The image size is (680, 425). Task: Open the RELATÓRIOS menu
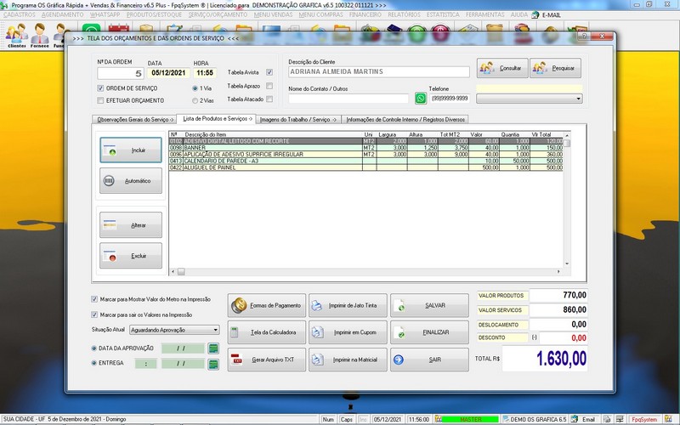coord(405,14)
